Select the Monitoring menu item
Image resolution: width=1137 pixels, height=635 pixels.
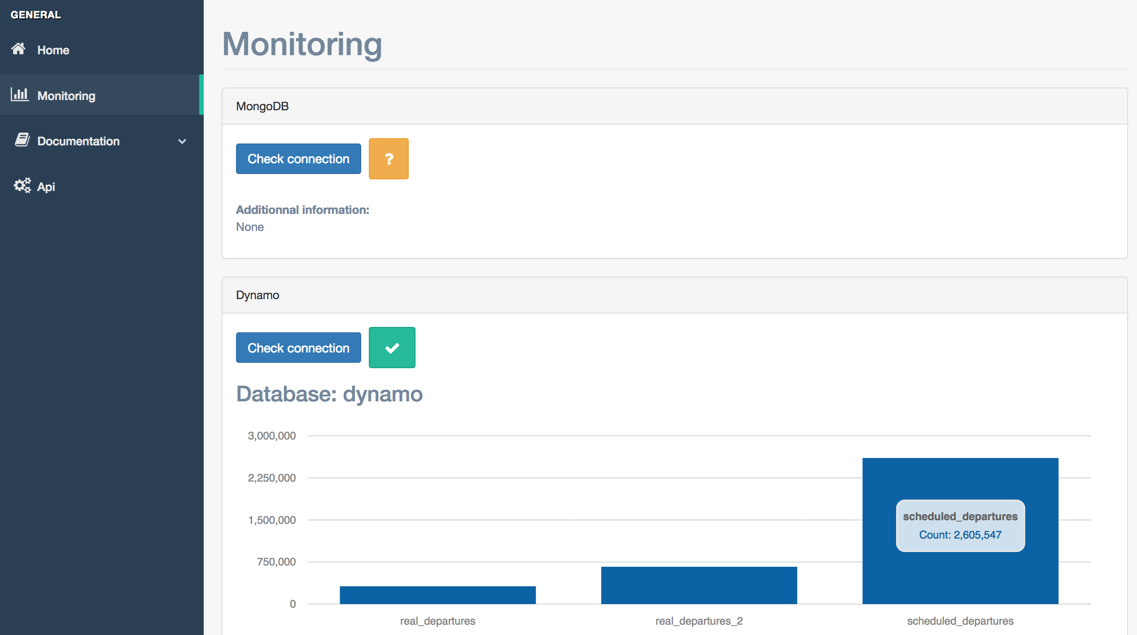click(102, 95)
